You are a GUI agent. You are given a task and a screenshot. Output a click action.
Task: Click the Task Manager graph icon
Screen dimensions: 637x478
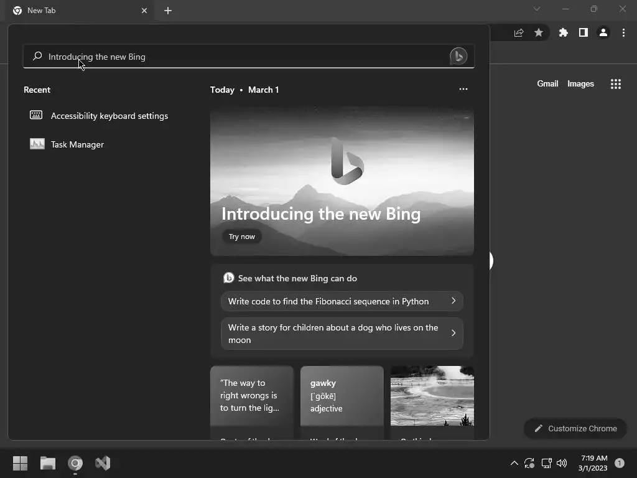pos(37,144)
